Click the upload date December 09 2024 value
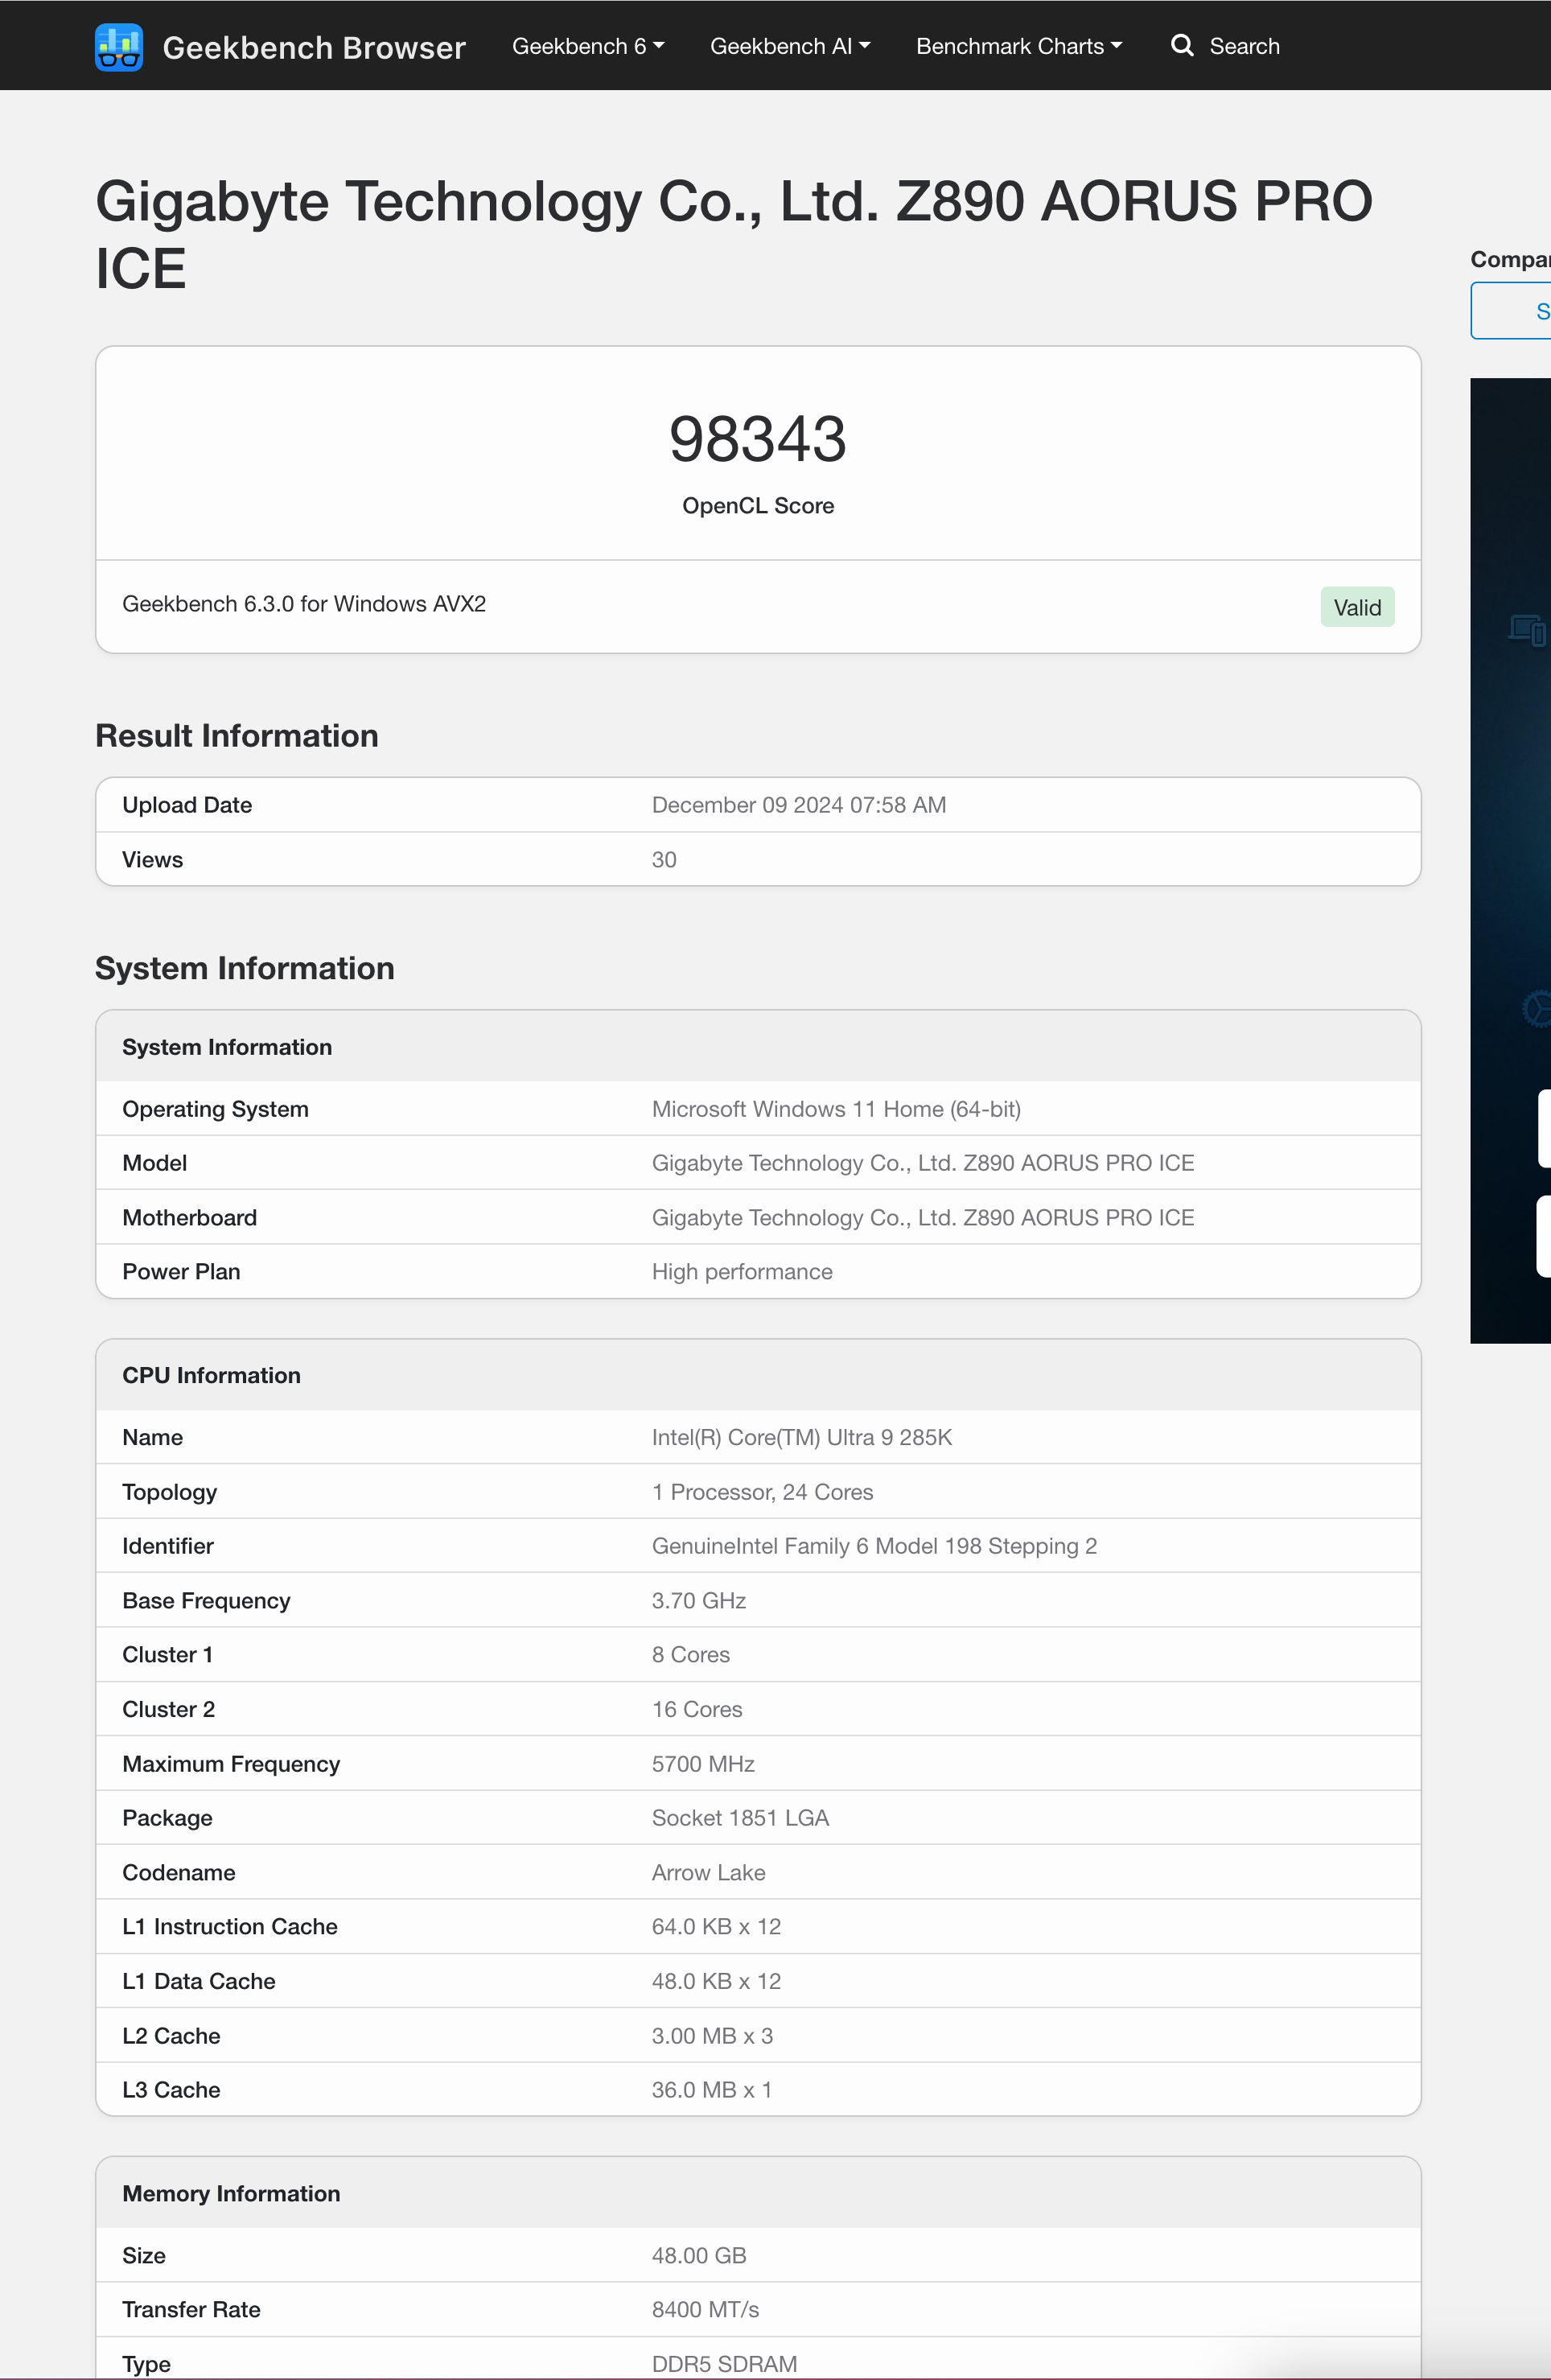 point(799,805)
